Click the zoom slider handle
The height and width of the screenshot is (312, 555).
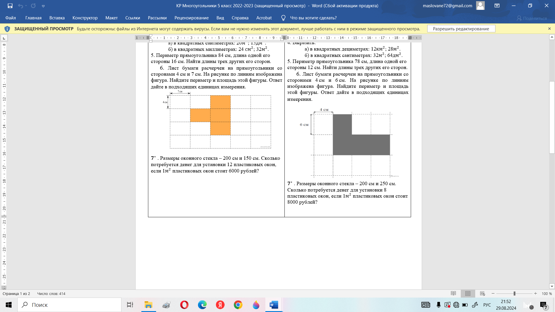pyautogui.click(x=514, y=294)
